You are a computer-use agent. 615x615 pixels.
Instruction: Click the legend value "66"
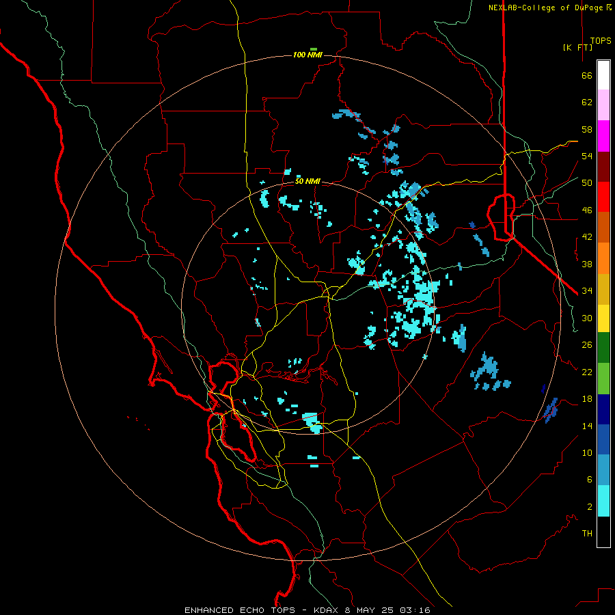587,75
